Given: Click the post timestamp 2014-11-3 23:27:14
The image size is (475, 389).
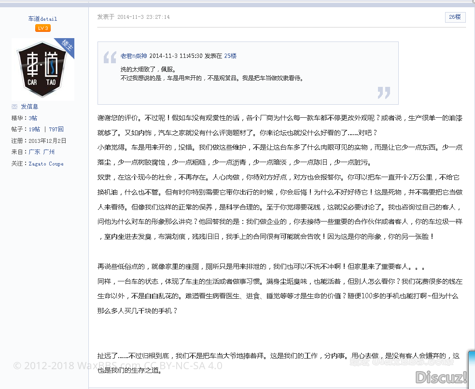Looking at the screenshot, I should pos(143,17).
